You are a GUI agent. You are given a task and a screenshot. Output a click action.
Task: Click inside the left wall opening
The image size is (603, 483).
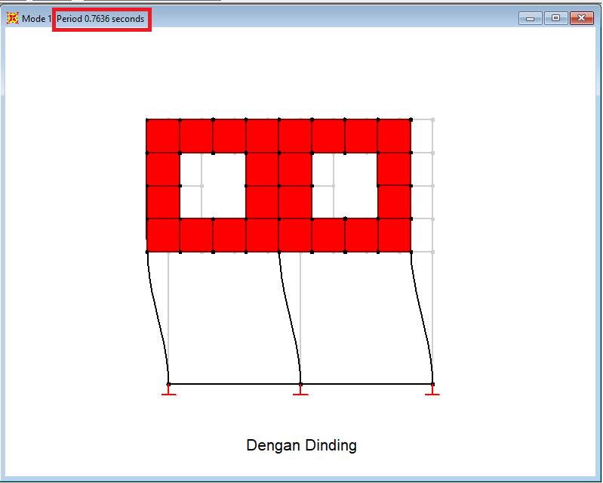point(213,185)
